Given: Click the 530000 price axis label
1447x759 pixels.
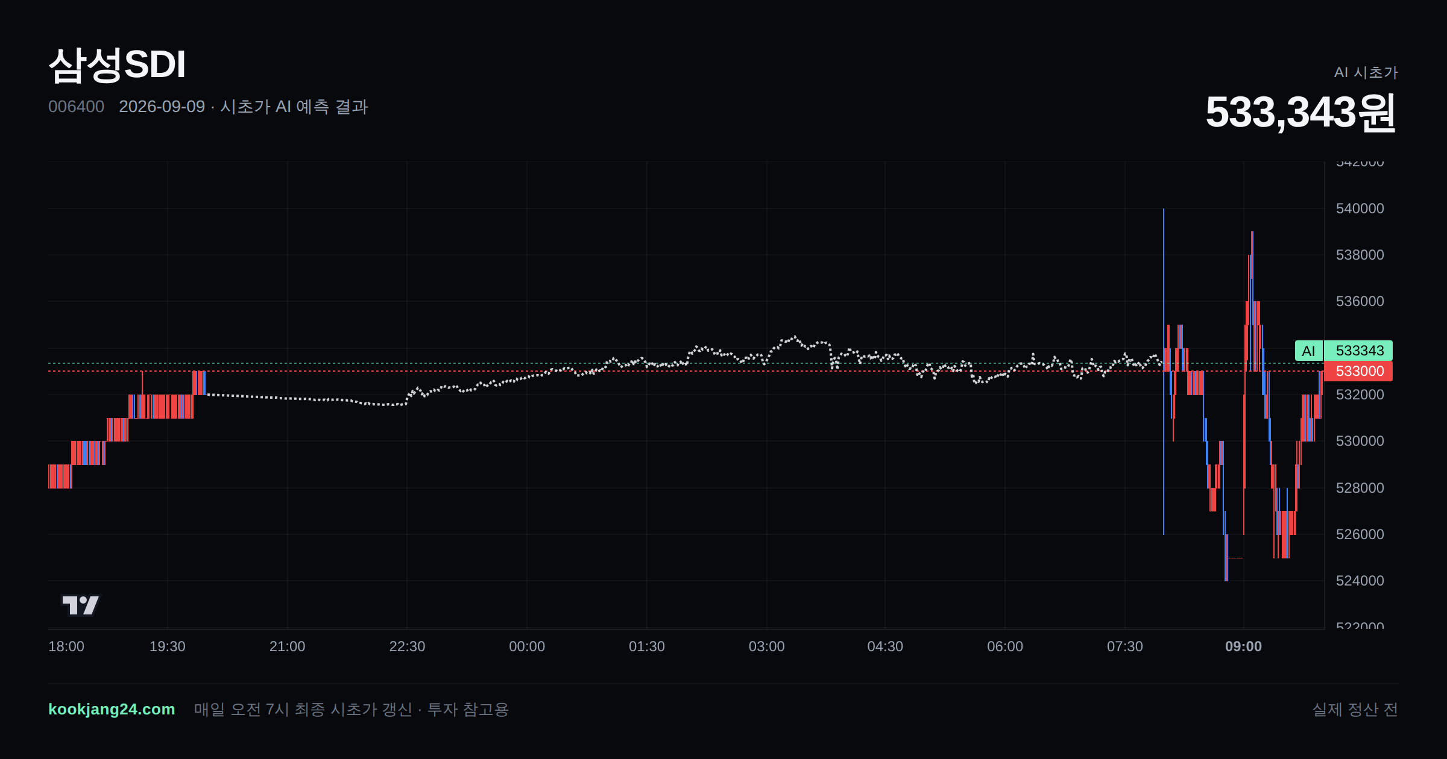Looking at the screenshot, I should pos(1360,441).
